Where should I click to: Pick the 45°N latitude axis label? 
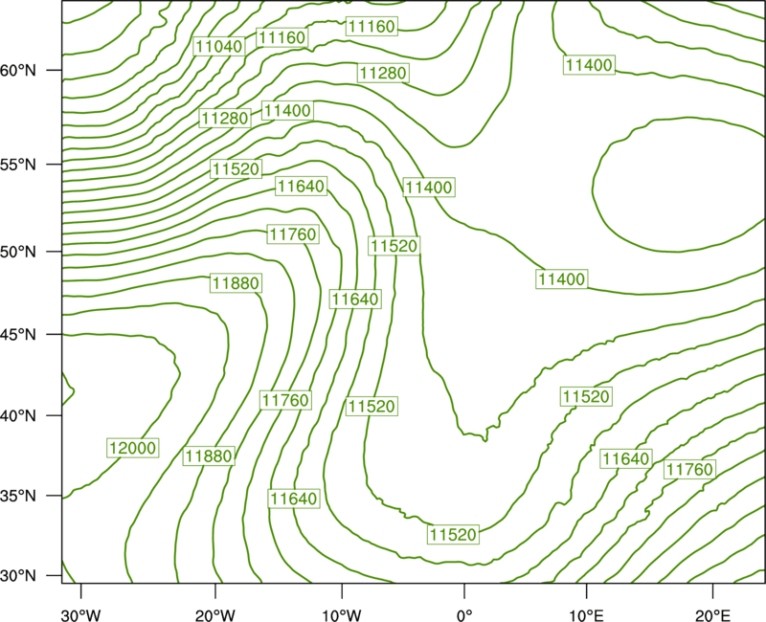click(x=18, y=334)
